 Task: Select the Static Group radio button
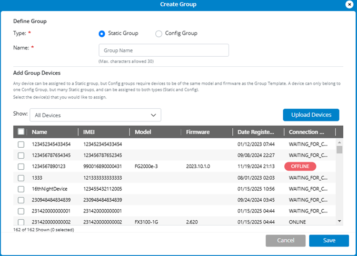[102, 34]
